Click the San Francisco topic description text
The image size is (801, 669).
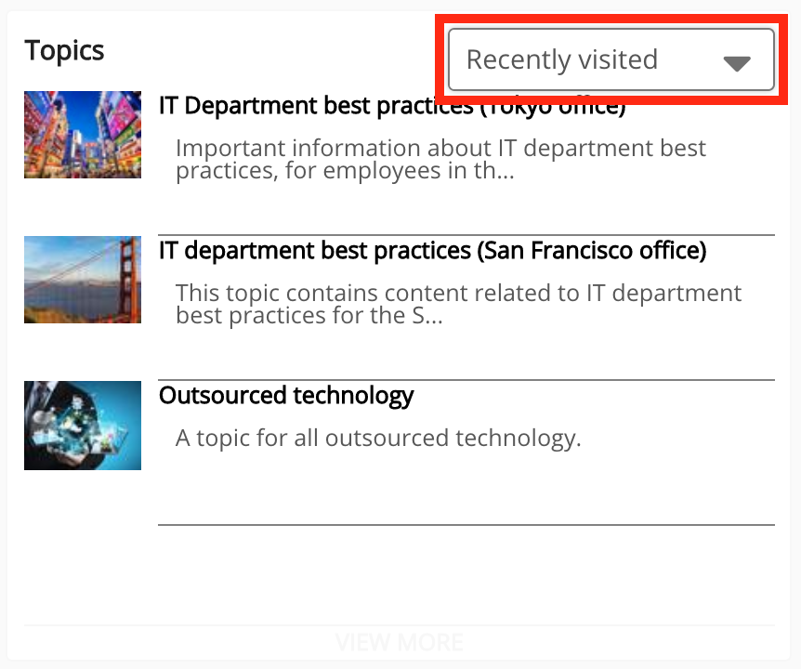pos(458,304)
